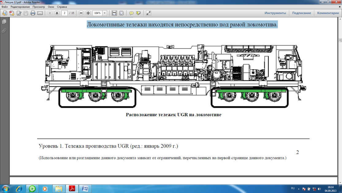Go to next page with down arrow

pyautogui.click(x=57, y=13)
